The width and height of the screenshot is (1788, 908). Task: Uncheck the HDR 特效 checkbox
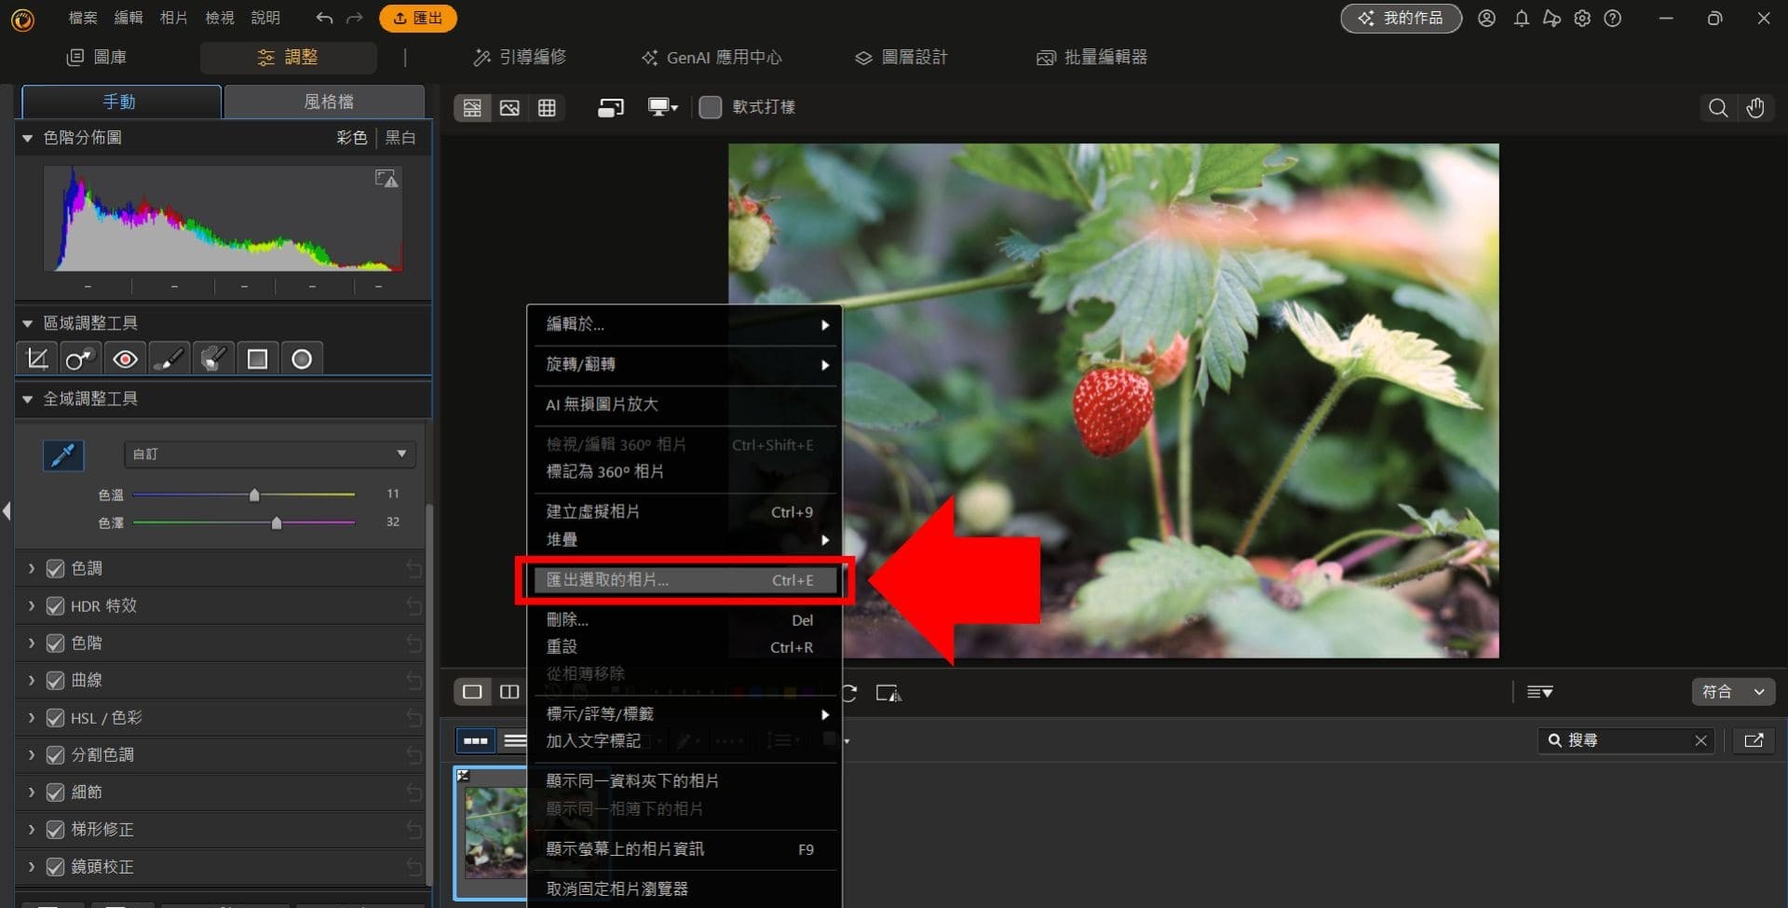(x=54, y=605)
